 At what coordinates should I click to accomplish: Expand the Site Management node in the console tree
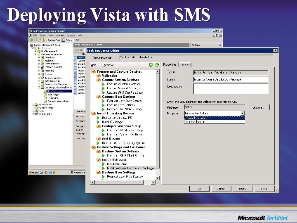35,51
